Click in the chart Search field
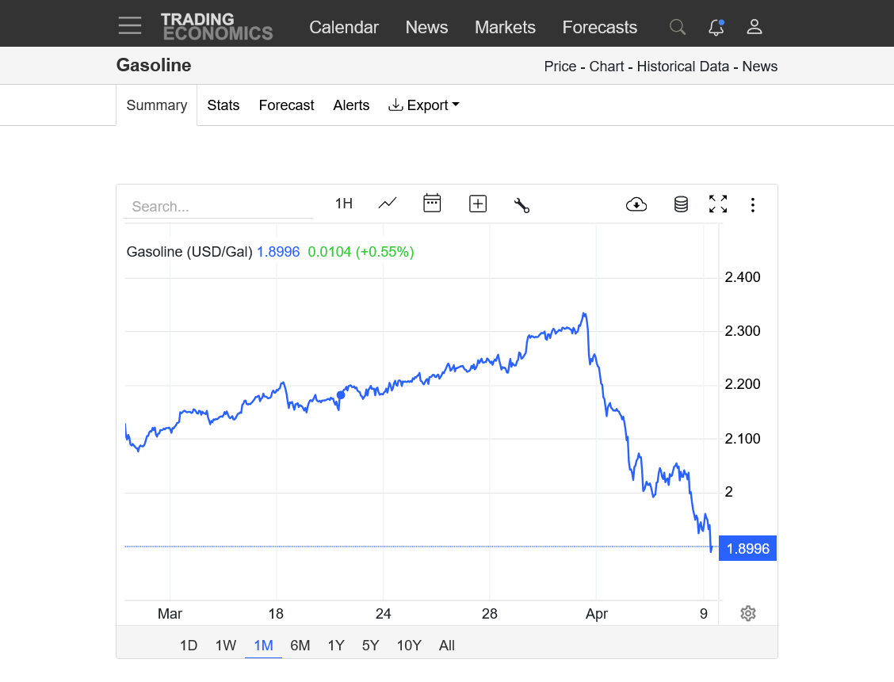The image size is (894, 682). (218, 206)
